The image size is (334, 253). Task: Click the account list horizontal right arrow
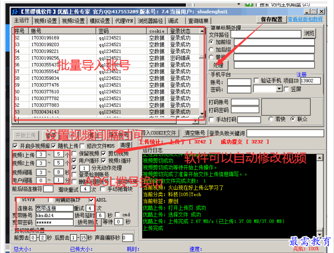[x=195, y=120]
